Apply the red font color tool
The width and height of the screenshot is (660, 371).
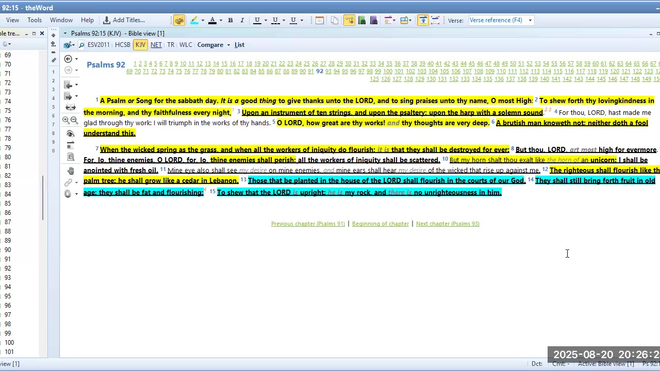(x=212, y=20)
